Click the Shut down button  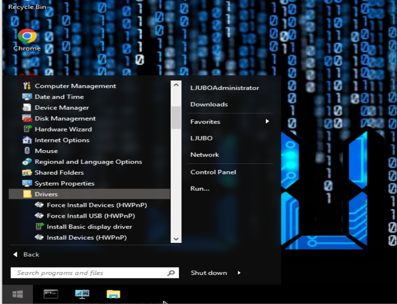pos(209,273)
